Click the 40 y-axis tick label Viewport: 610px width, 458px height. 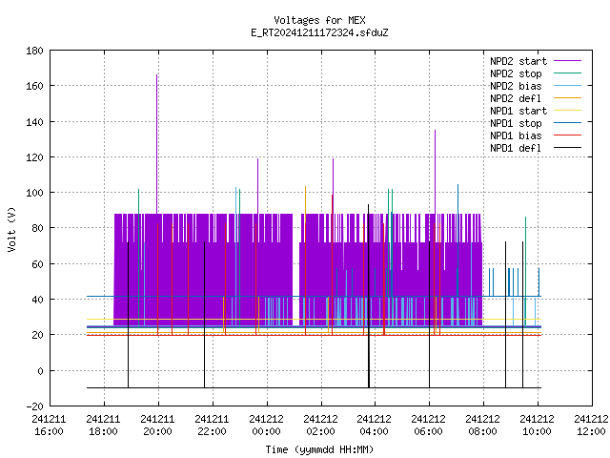(37, 300)
